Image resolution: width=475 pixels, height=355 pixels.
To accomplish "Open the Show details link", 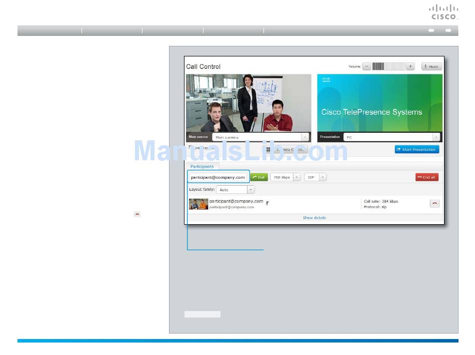I will [x=314, y=218].
